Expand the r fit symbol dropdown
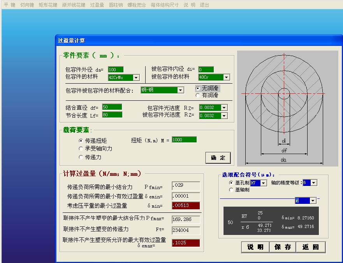The height and width of the screenshot is (263, 343). tap(313, 200)
